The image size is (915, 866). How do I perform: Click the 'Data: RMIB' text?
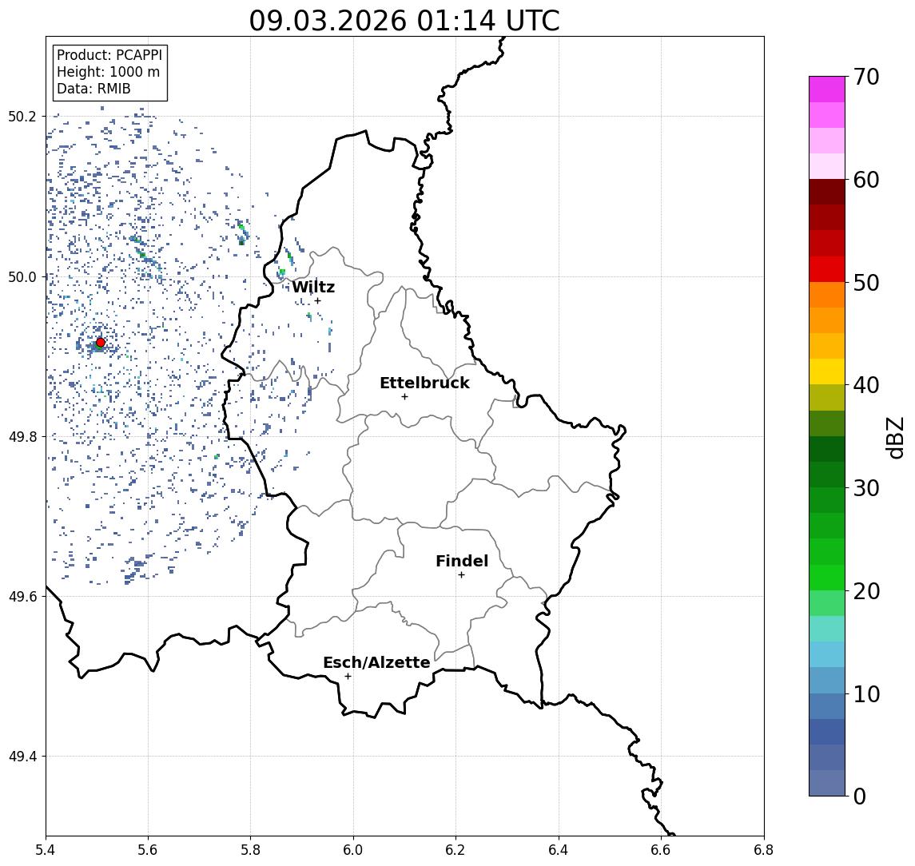[x=93, y=89]
